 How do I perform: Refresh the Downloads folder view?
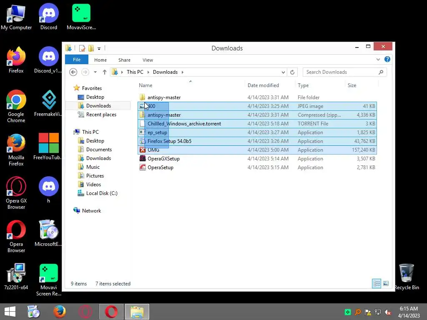(292, 72)
